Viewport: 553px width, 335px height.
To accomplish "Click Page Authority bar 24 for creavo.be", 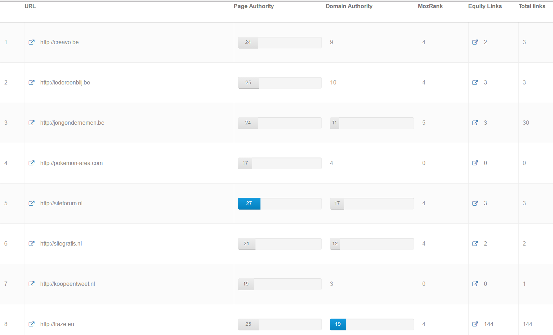I will tap(248, 42).
